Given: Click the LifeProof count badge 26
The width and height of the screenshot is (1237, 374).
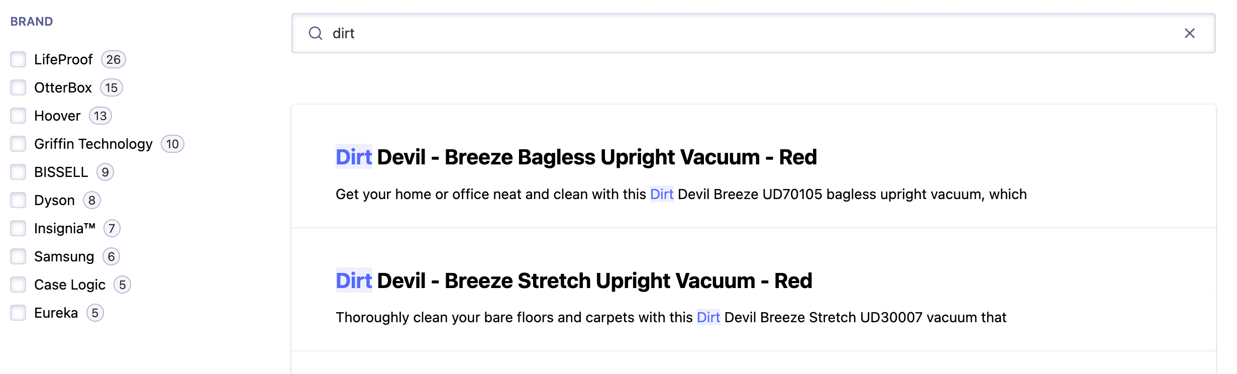Looking at the screenshot, I should 113,59.
